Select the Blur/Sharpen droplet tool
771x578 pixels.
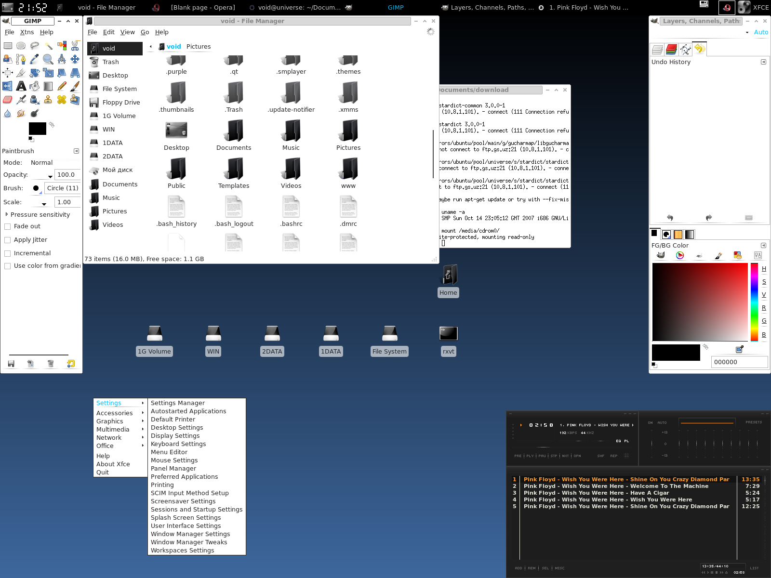[x=8, y=113]
